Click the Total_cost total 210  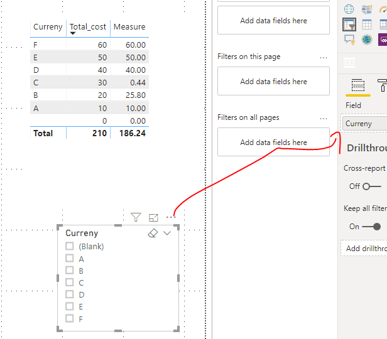(99, 133)
